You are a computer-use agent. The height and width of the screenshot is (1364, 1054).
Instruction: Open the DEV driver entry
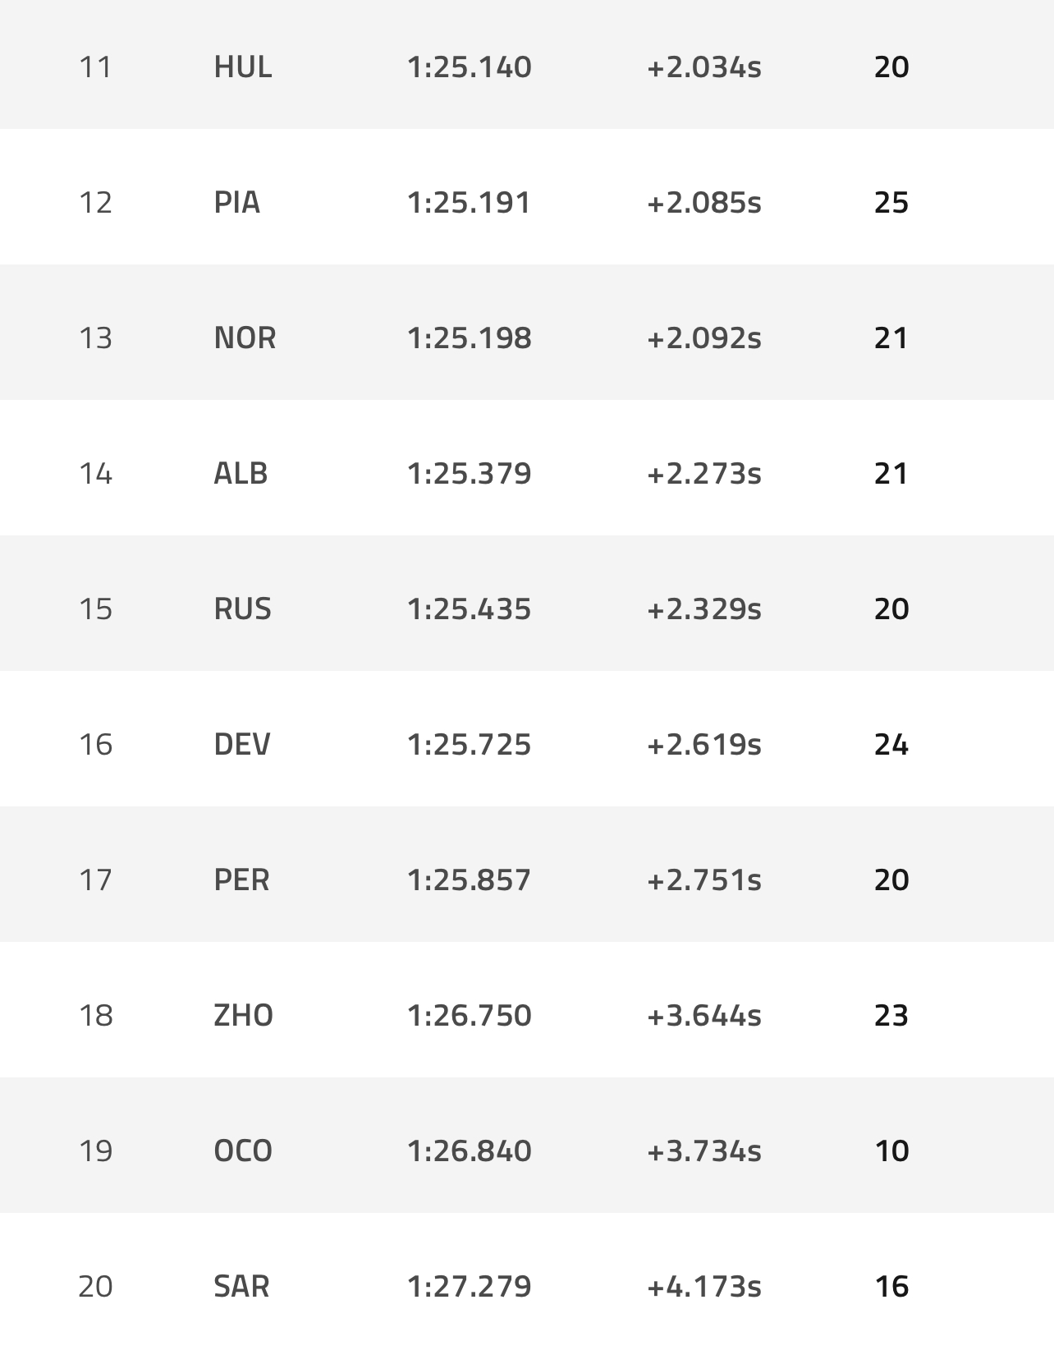tap(242, 744)
